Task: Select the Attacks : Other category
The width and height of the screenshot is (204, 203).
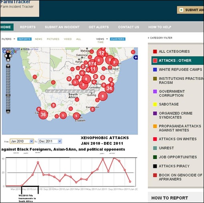Action: click(x=177, y=60)
